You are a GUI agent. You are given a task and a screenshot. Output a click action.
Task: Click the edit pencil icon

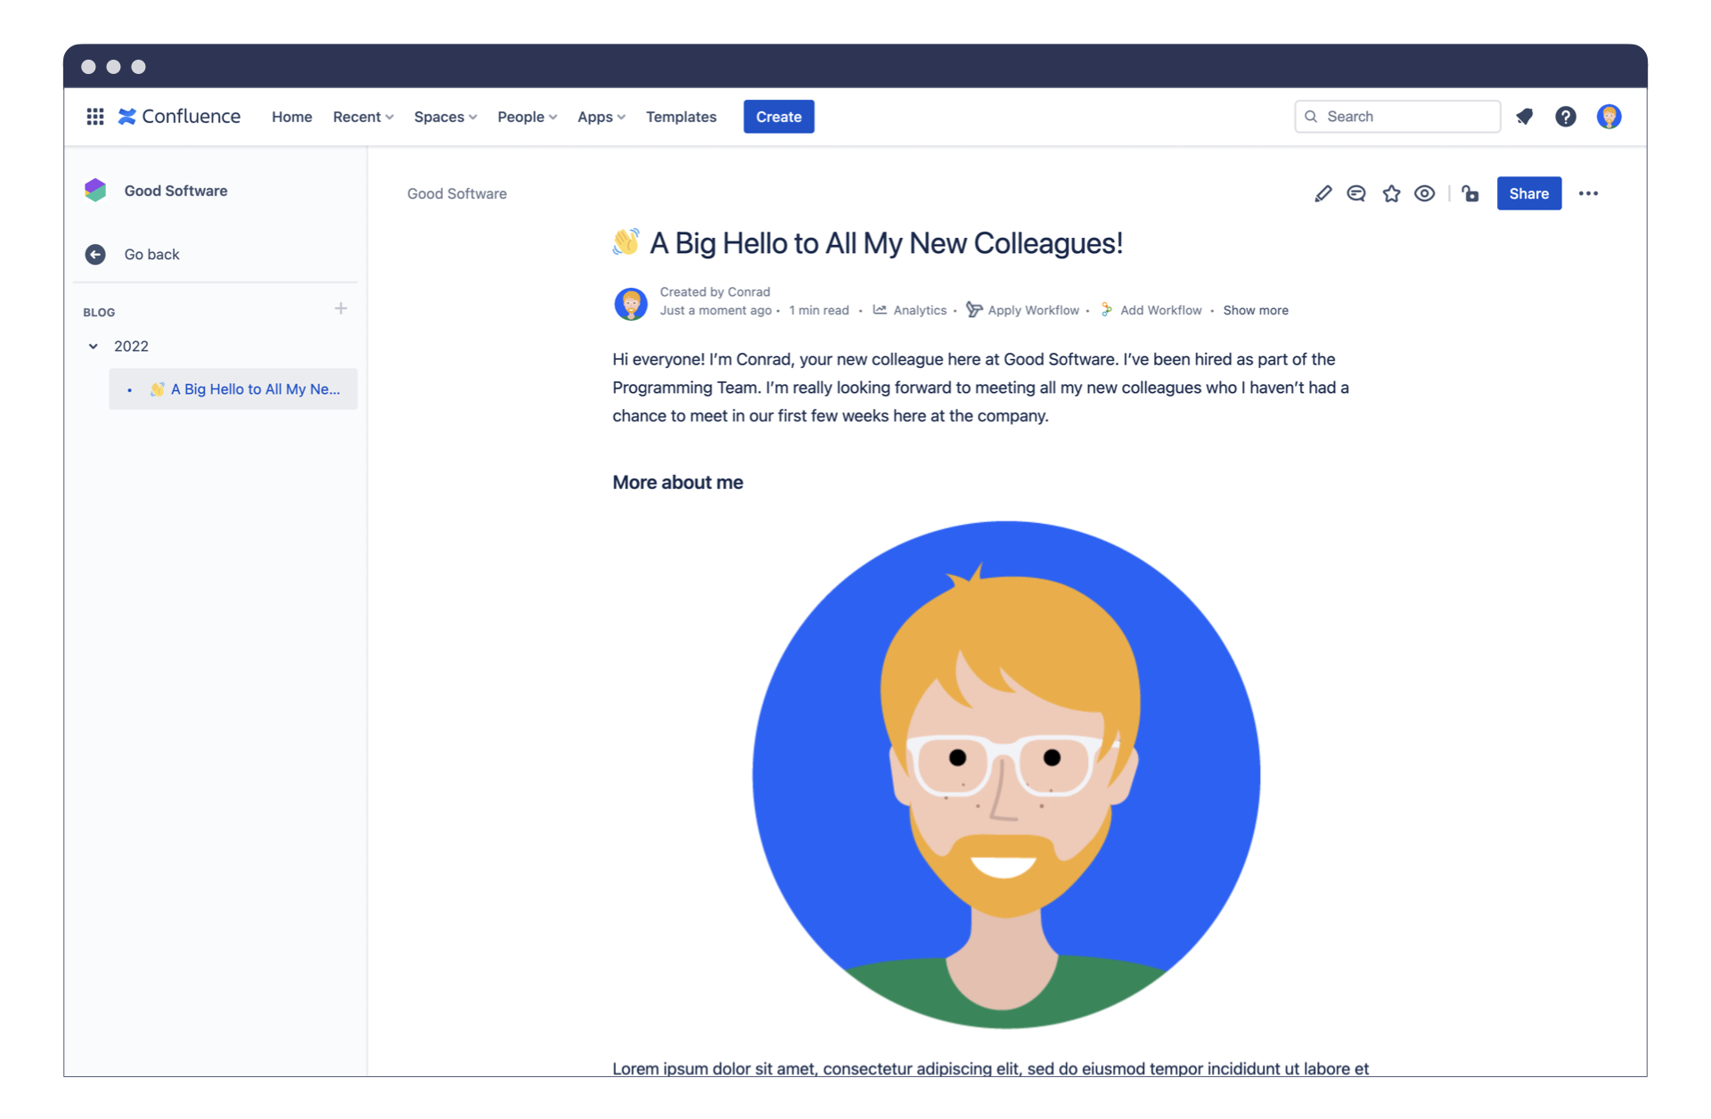tap(1322, 193)
